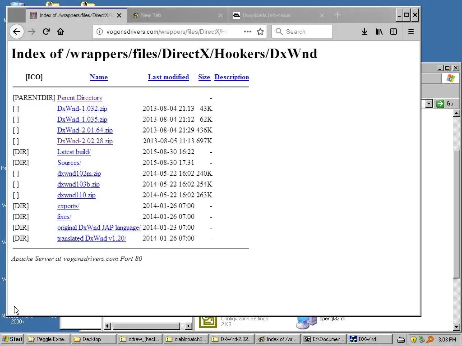Bookmark this page with the star

(x=260, y=32)
